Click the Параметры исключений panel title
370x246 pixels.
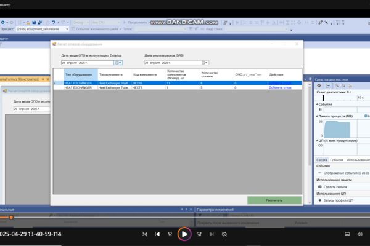215,210
